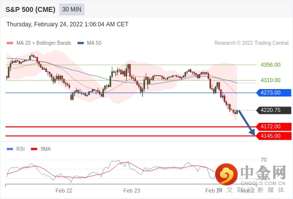Click the MA 20 + Bollinger Bands legend swatch
Screen dimensions: 293x199
point(10,43)
